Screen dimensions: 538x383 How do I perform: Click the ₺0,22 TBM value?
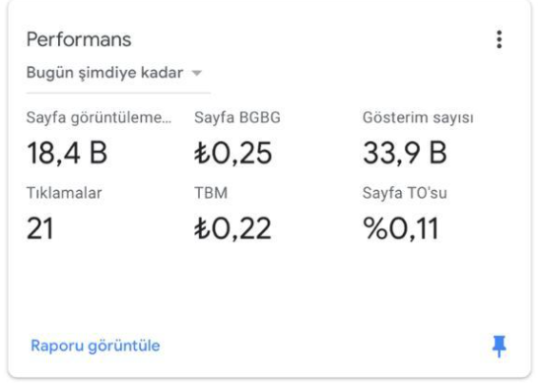point(233,228)
